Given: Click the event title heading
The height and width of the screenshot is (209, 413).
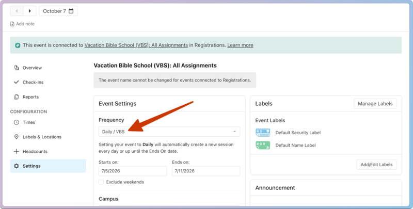Looking at the screenshot, I should pyautogui.click(x=155, y=66).
